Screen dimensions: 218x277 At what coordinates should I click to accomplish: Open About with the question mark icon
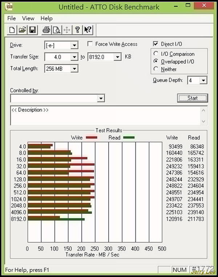click(x=77, y=30)
